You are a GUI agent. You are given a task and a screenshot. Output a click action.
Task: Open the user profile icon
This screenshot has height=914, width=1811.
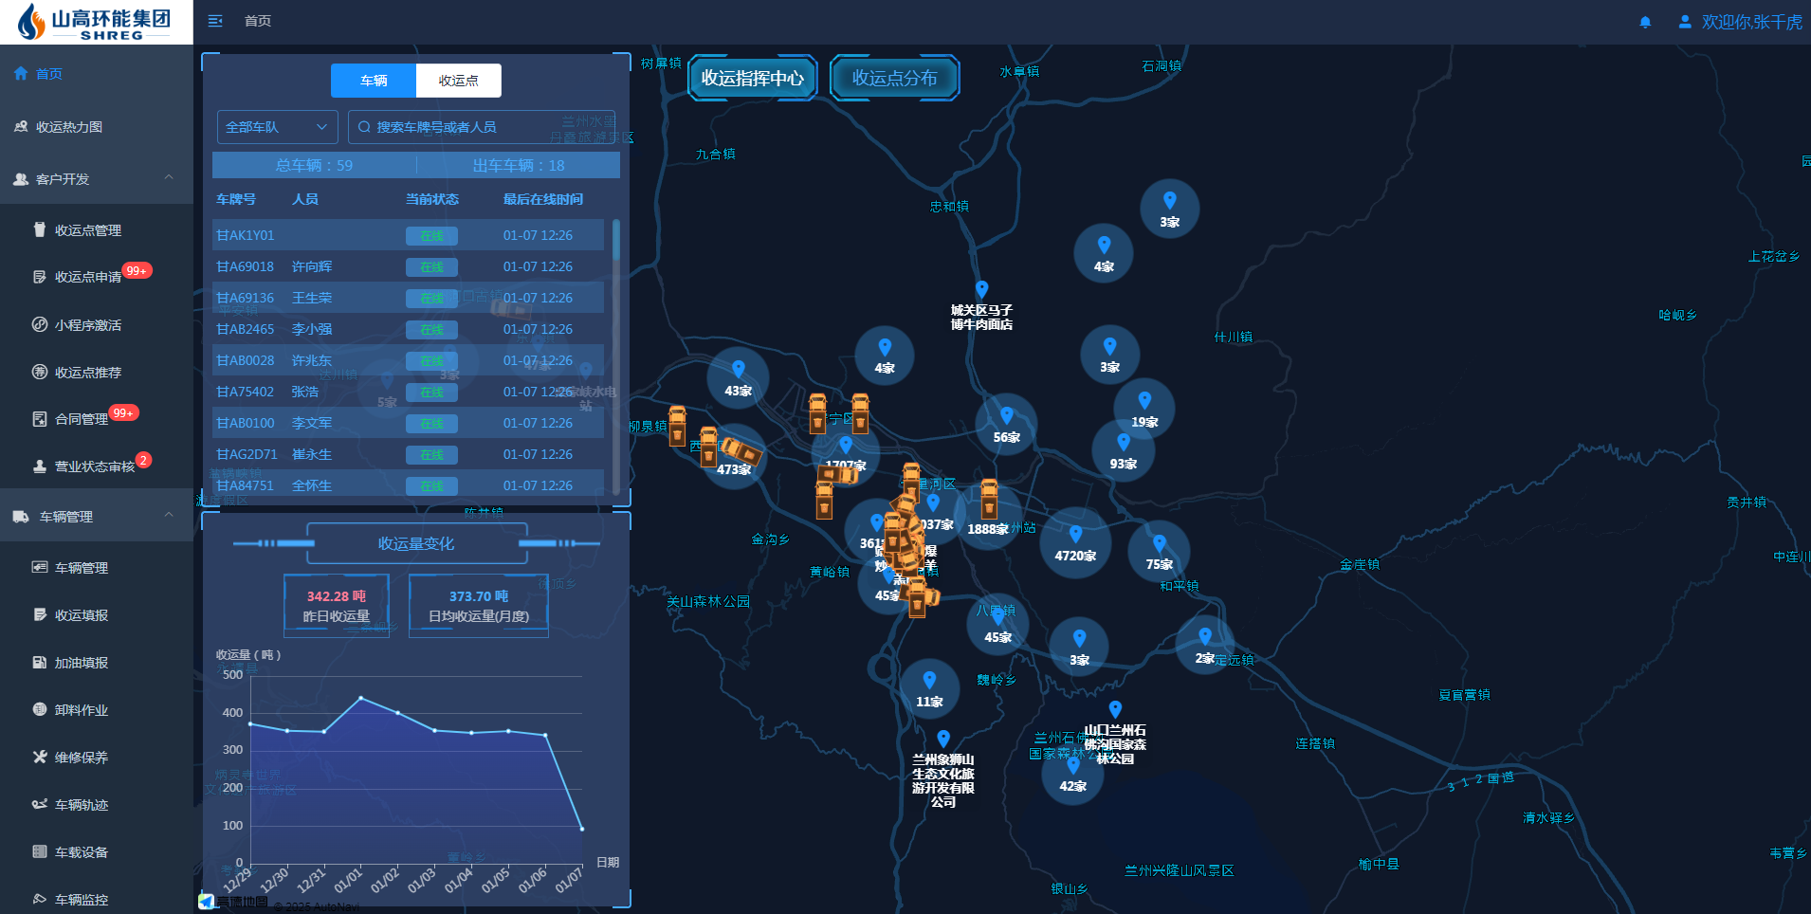(x=1685, y=22)
